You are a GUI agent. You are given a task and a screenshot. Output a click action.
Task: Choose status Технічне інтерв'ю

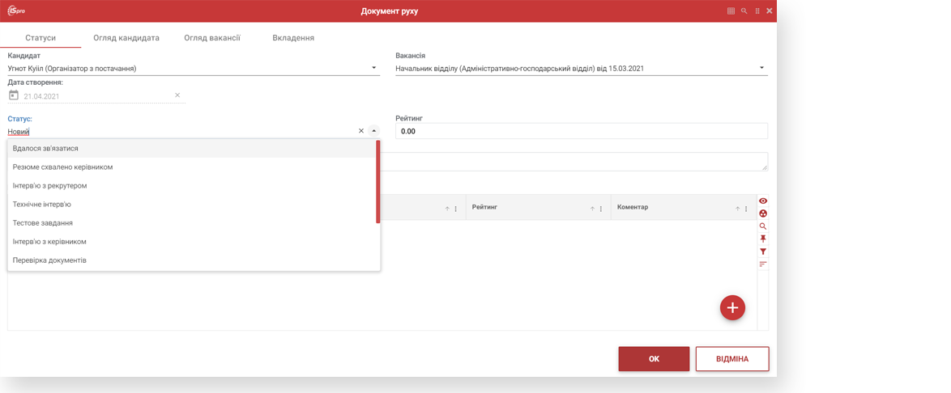click(192, 204)
